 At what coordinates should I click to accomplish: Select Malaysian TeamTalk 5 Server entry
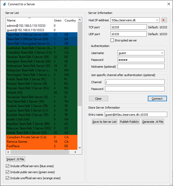pos(42,70)
